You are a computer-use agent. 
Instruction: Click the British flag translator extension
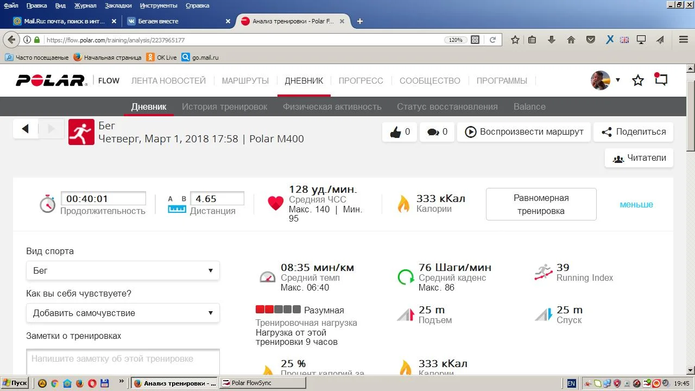624,40
